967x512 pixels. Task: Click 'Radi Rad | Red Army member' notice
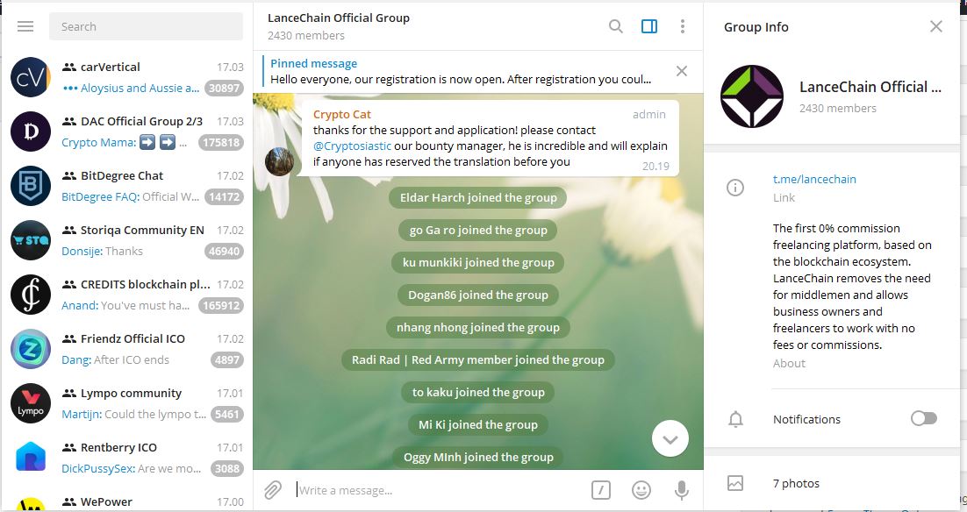click(x=478, y=359)
